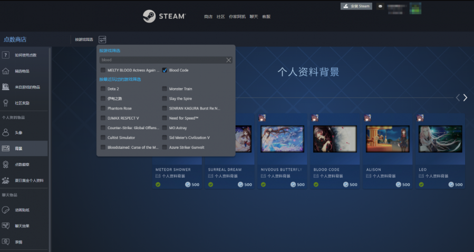This screenshot has width=474, height=252.
Task: Open the 聊天效果 chat effects icon
Action: tap(5, 226)
